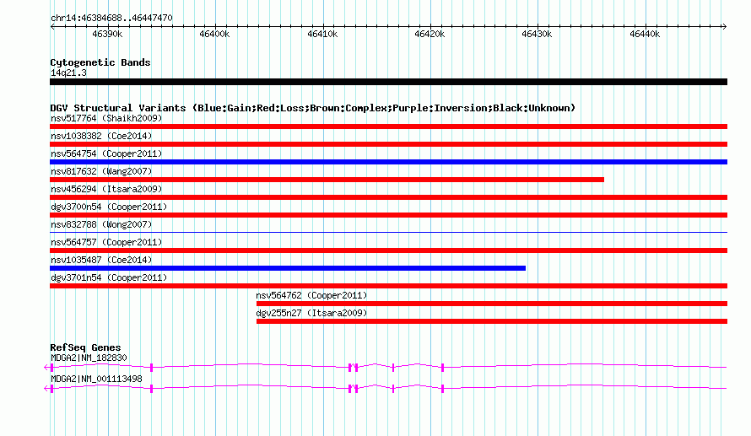Screen dimensions: 751x436
Task: Click the nsv1035487 (Coe2014) label
Action: click(101, 260)
